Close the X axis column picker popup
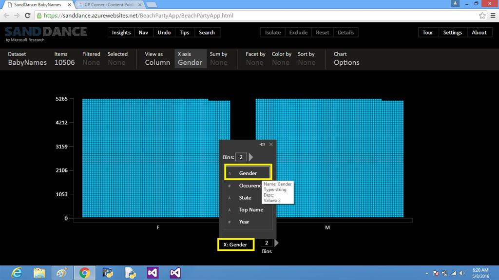 (x=271, y=145)
